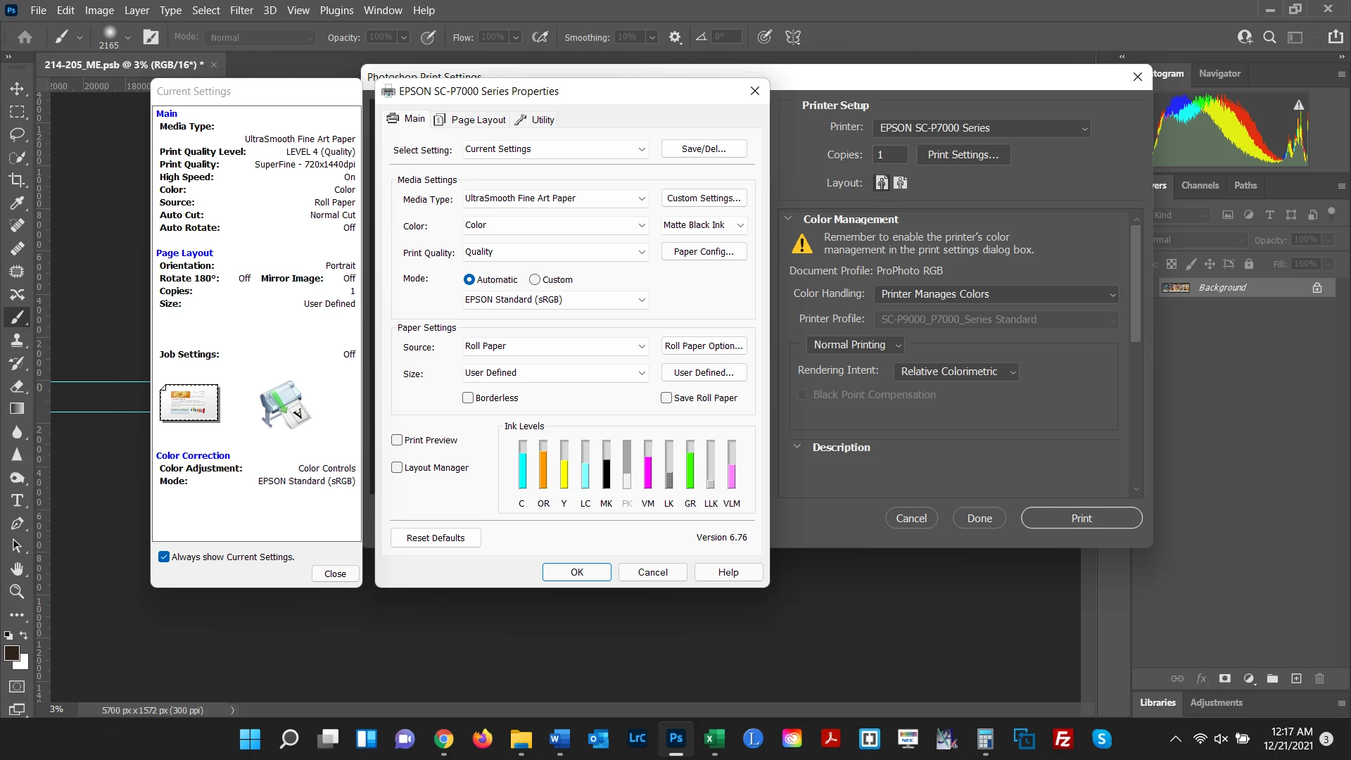The height and width of the screenshot is (760, 1351).
Task: Select the Eyedropper tool
Action: 17,203
